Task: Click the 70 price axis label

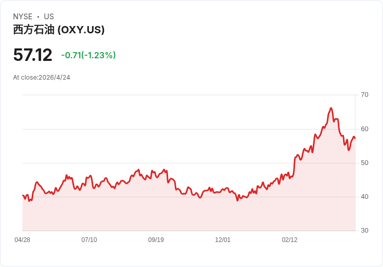Action: (x=364, y=95)
